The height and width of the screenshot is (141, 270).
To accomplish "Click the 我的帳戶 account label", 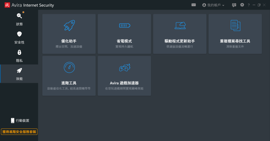I will (x=214, y=5).
